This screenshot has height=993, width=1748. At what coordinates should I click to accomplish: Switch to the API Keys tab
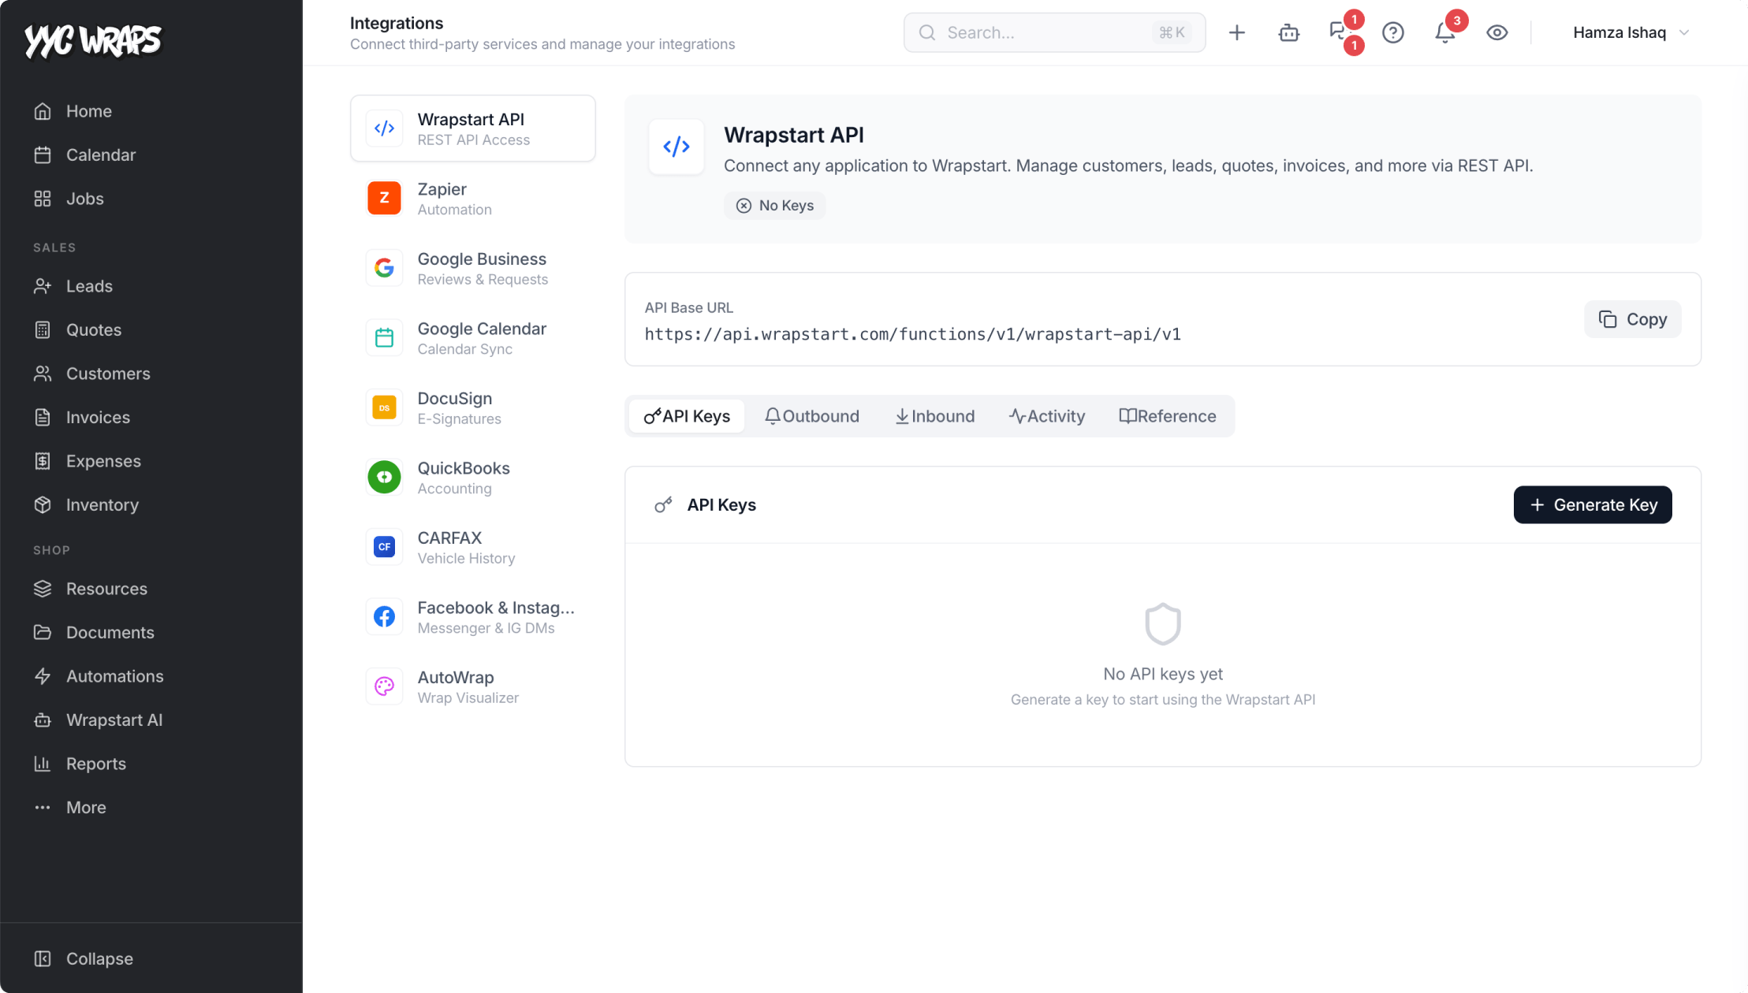coord(687,416)
